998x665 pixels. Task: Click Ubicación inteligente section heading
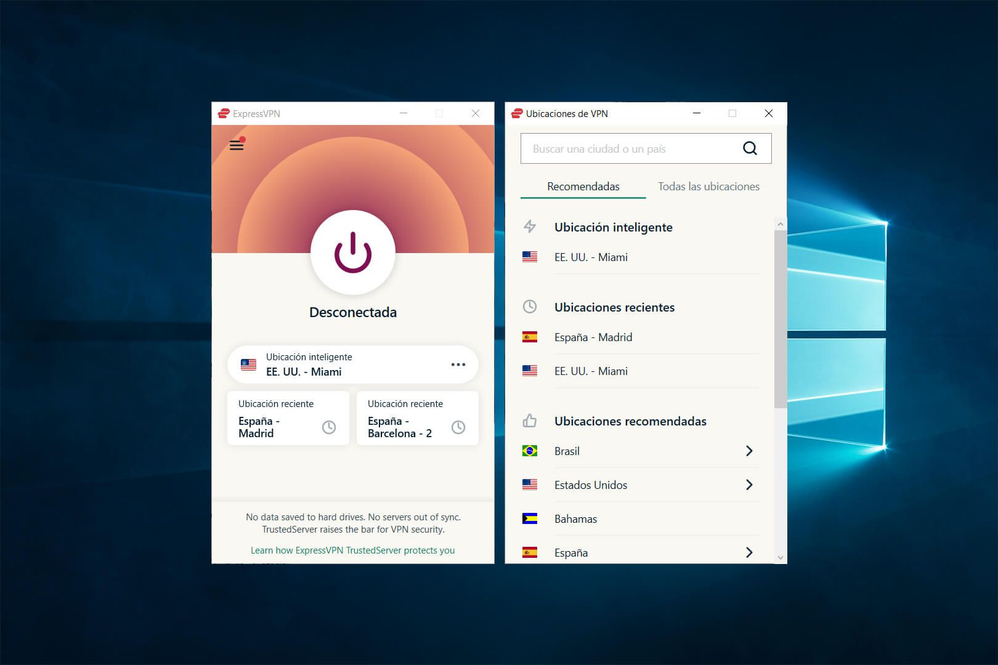pyautogui.click(x=614, y=227)
